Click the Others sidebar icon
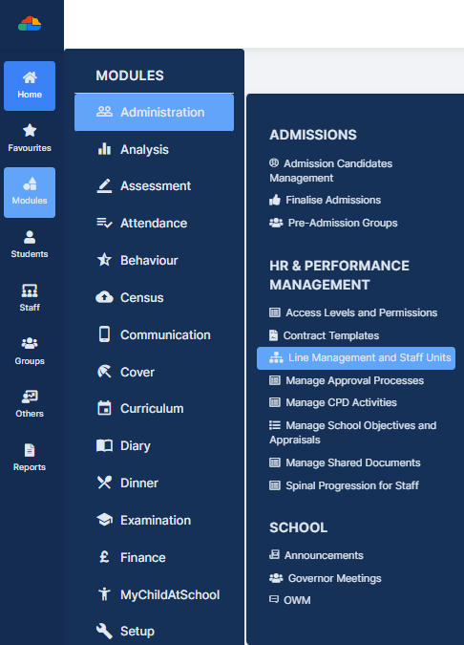This screenshot has width=464, height=645. pyautogui.click(x=30, y=397)
